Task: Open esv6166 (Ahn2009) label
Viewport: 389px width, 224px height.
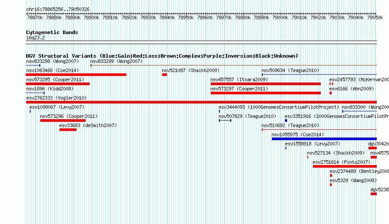Action: point(351,89)
